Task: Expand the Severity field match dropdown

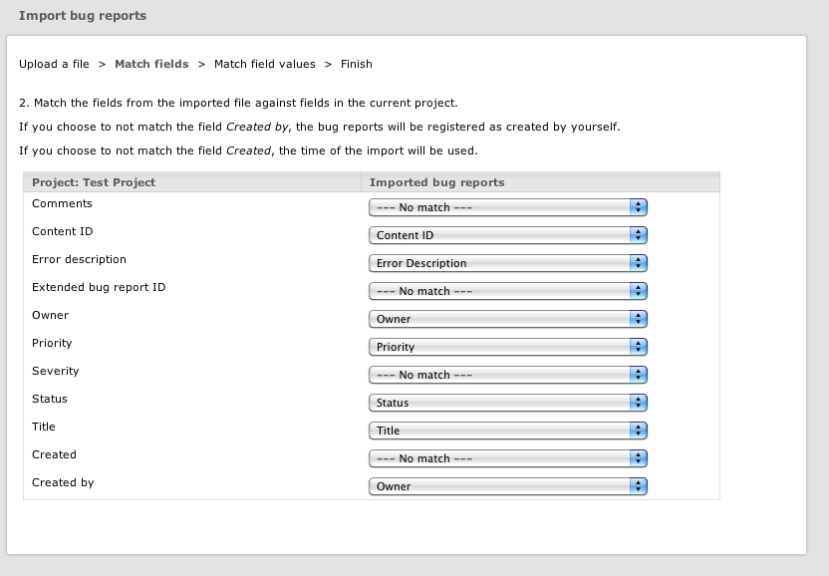Action: (x=508, y=375)
